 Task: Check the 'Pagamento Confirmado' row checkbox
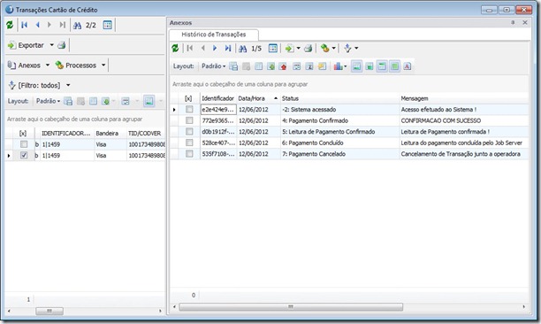(189, 120)
